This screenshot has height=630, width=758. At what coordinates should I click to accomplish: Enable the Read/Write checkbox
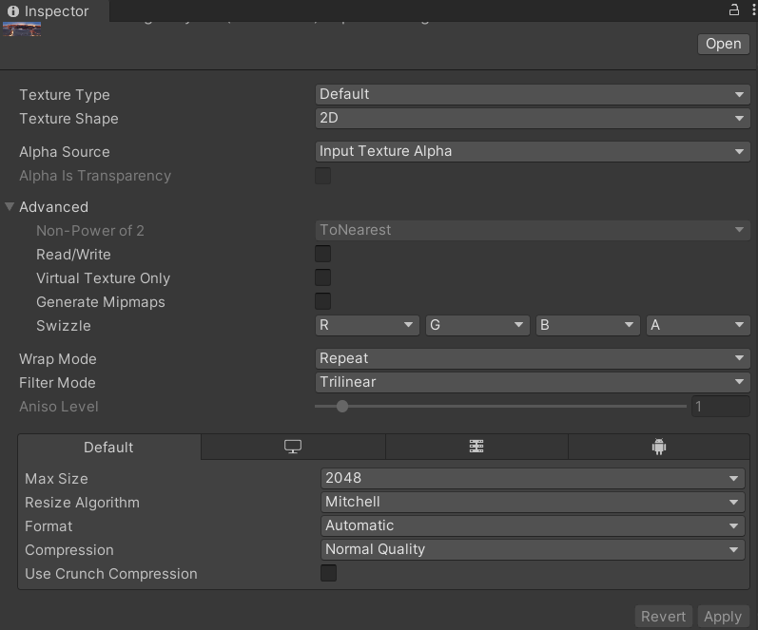click(x=323, y=254)
